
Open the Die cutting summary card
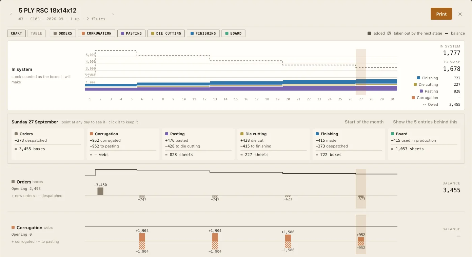(x=274, y=144)
